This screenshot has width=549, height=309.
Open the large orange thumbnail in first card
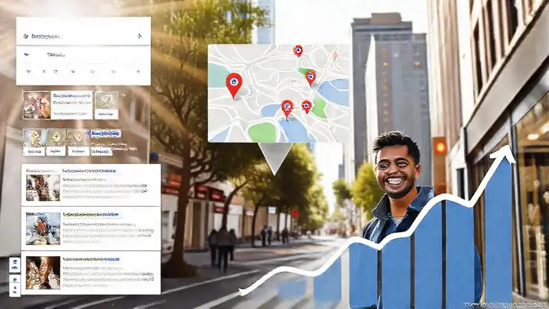tap(37, 105)
